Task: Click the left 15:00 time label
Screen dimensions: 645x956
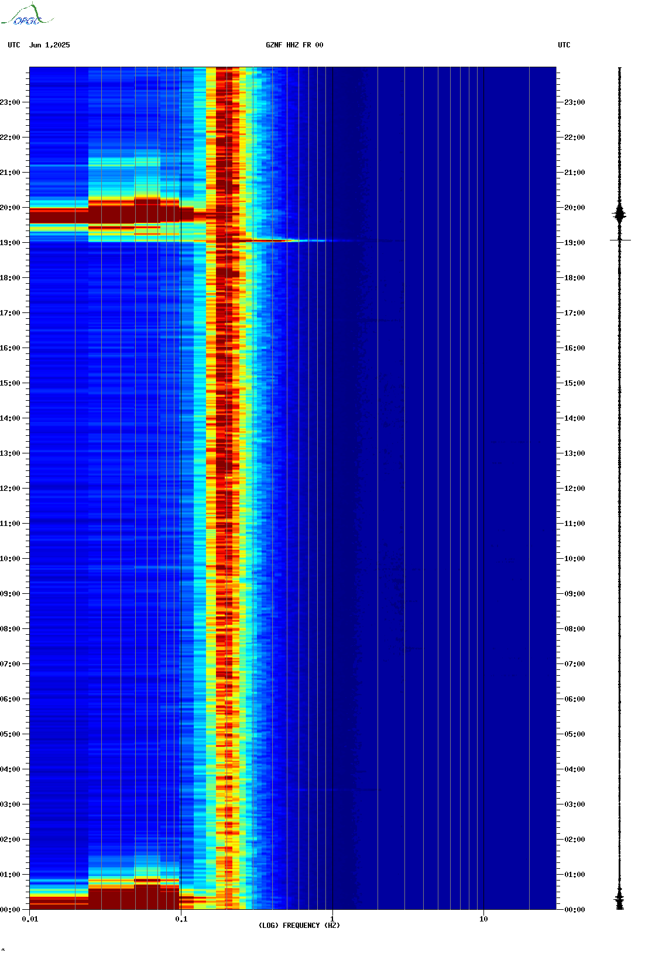Action: click(11, 383)
